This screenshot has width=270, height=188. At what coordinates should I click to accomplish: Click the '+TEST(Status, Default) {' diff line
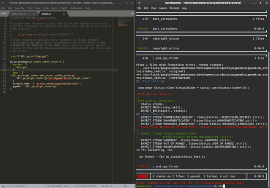coord(156,101)
